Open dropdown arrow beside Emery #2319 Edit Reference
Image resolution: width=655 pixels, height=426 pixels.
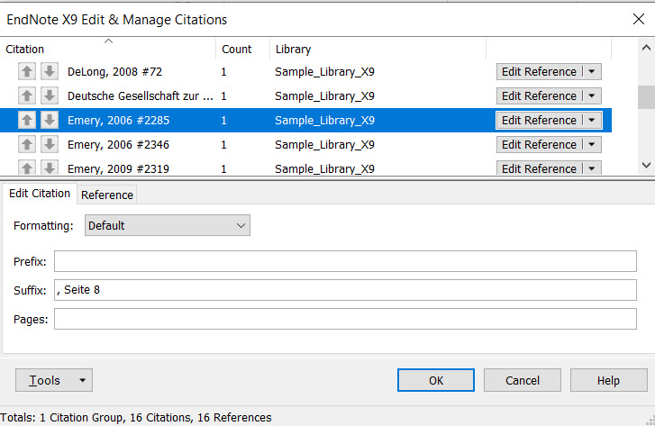tap(592, 168)
